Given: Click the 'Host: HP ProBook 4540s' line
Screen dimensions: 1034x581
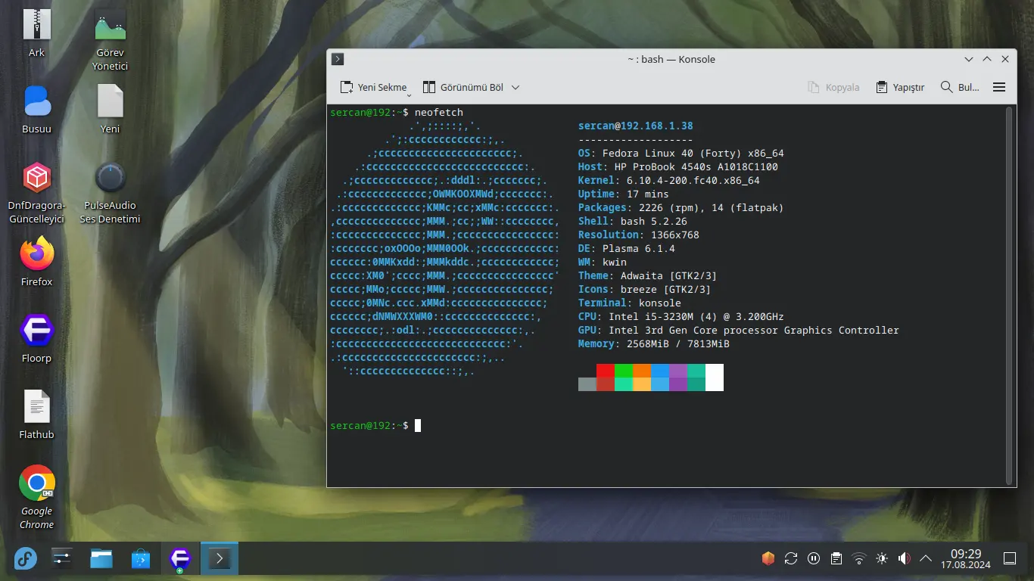Looking at the screenshot, I should pos(678,167).
